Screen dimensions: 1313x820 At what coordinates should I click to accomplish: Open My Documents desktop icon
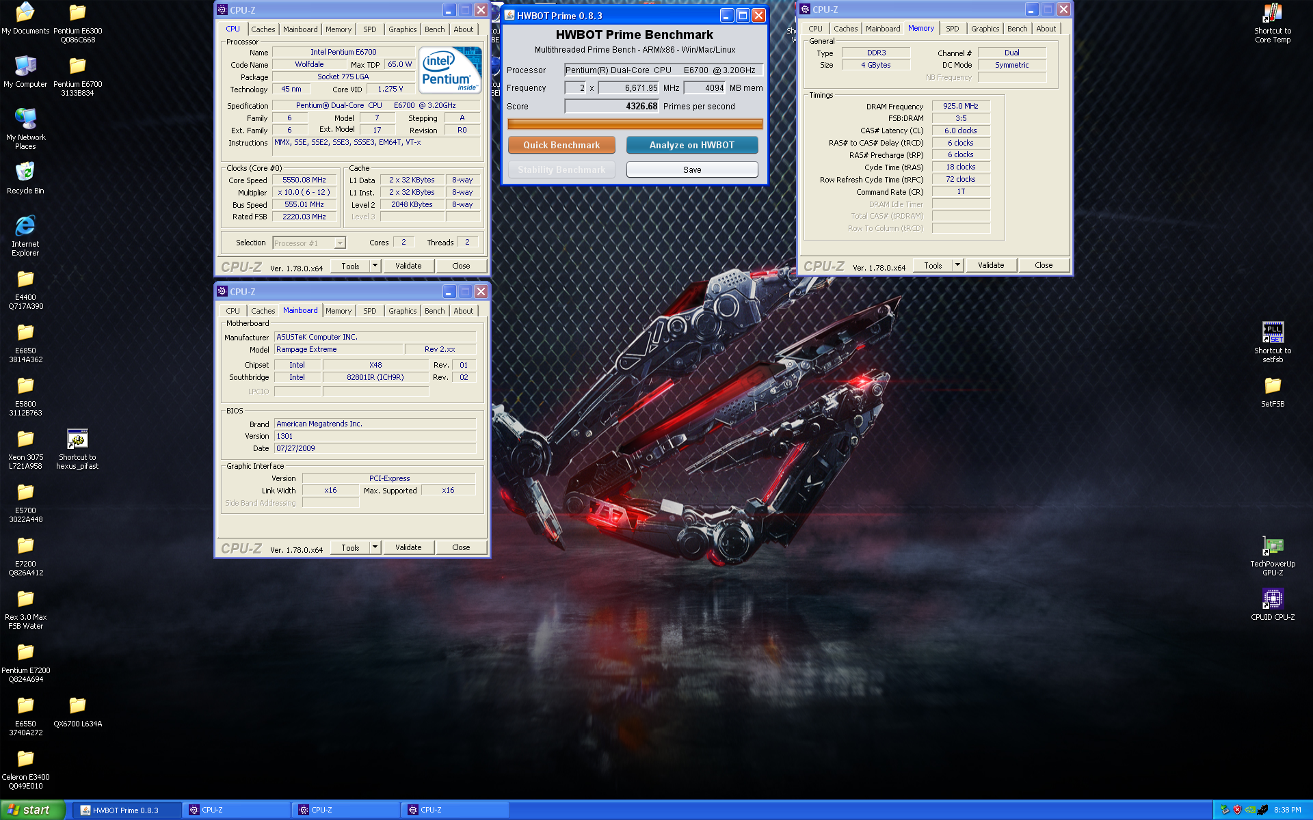(25, 18)
